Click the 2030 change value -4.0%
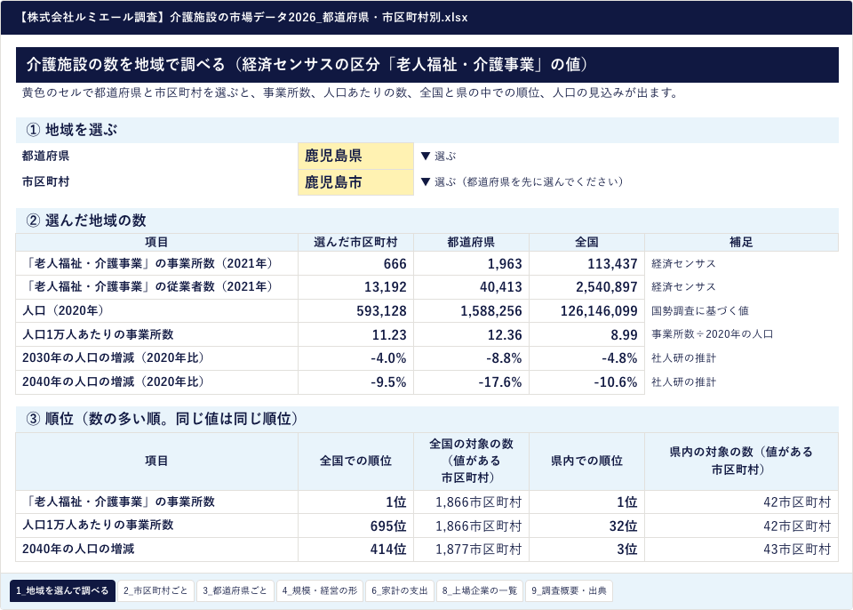 pyautogui.click(x=355, y=358)
